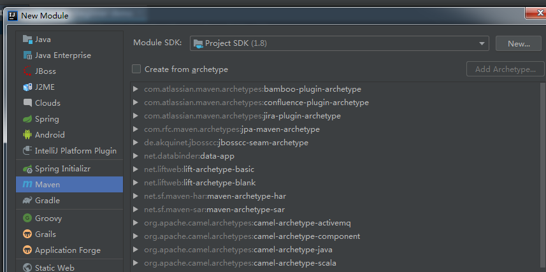
Task: Select jira-plugin-archetype row text
Action: click(x=242, y=116)
